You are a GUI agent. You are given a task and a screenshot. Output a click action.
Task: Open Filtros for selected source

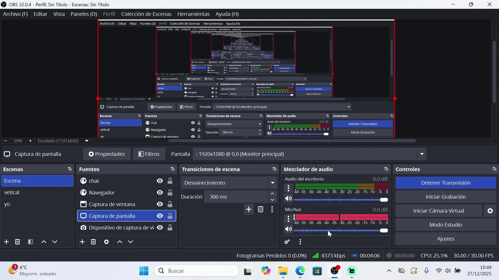pyautogui.click(x=149, y=154)
